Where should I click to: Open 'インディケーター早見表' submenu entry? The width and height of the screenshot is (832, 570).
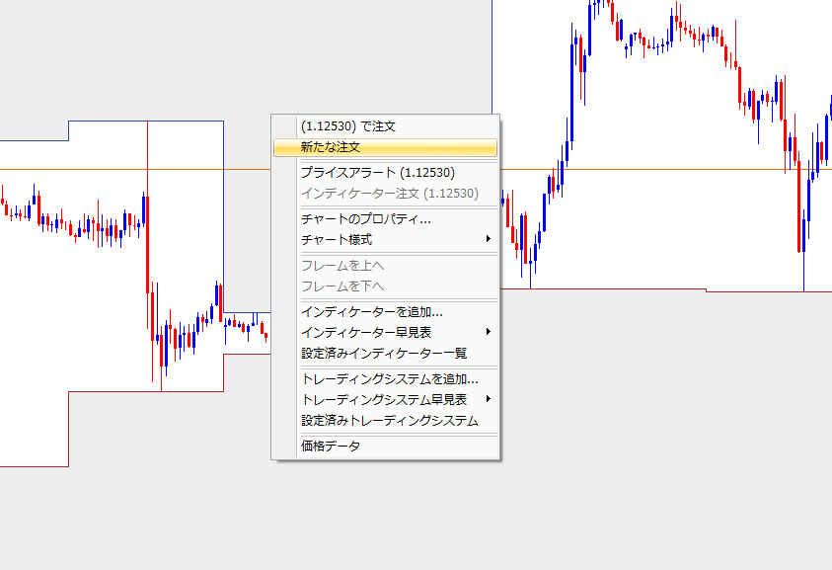385,333
